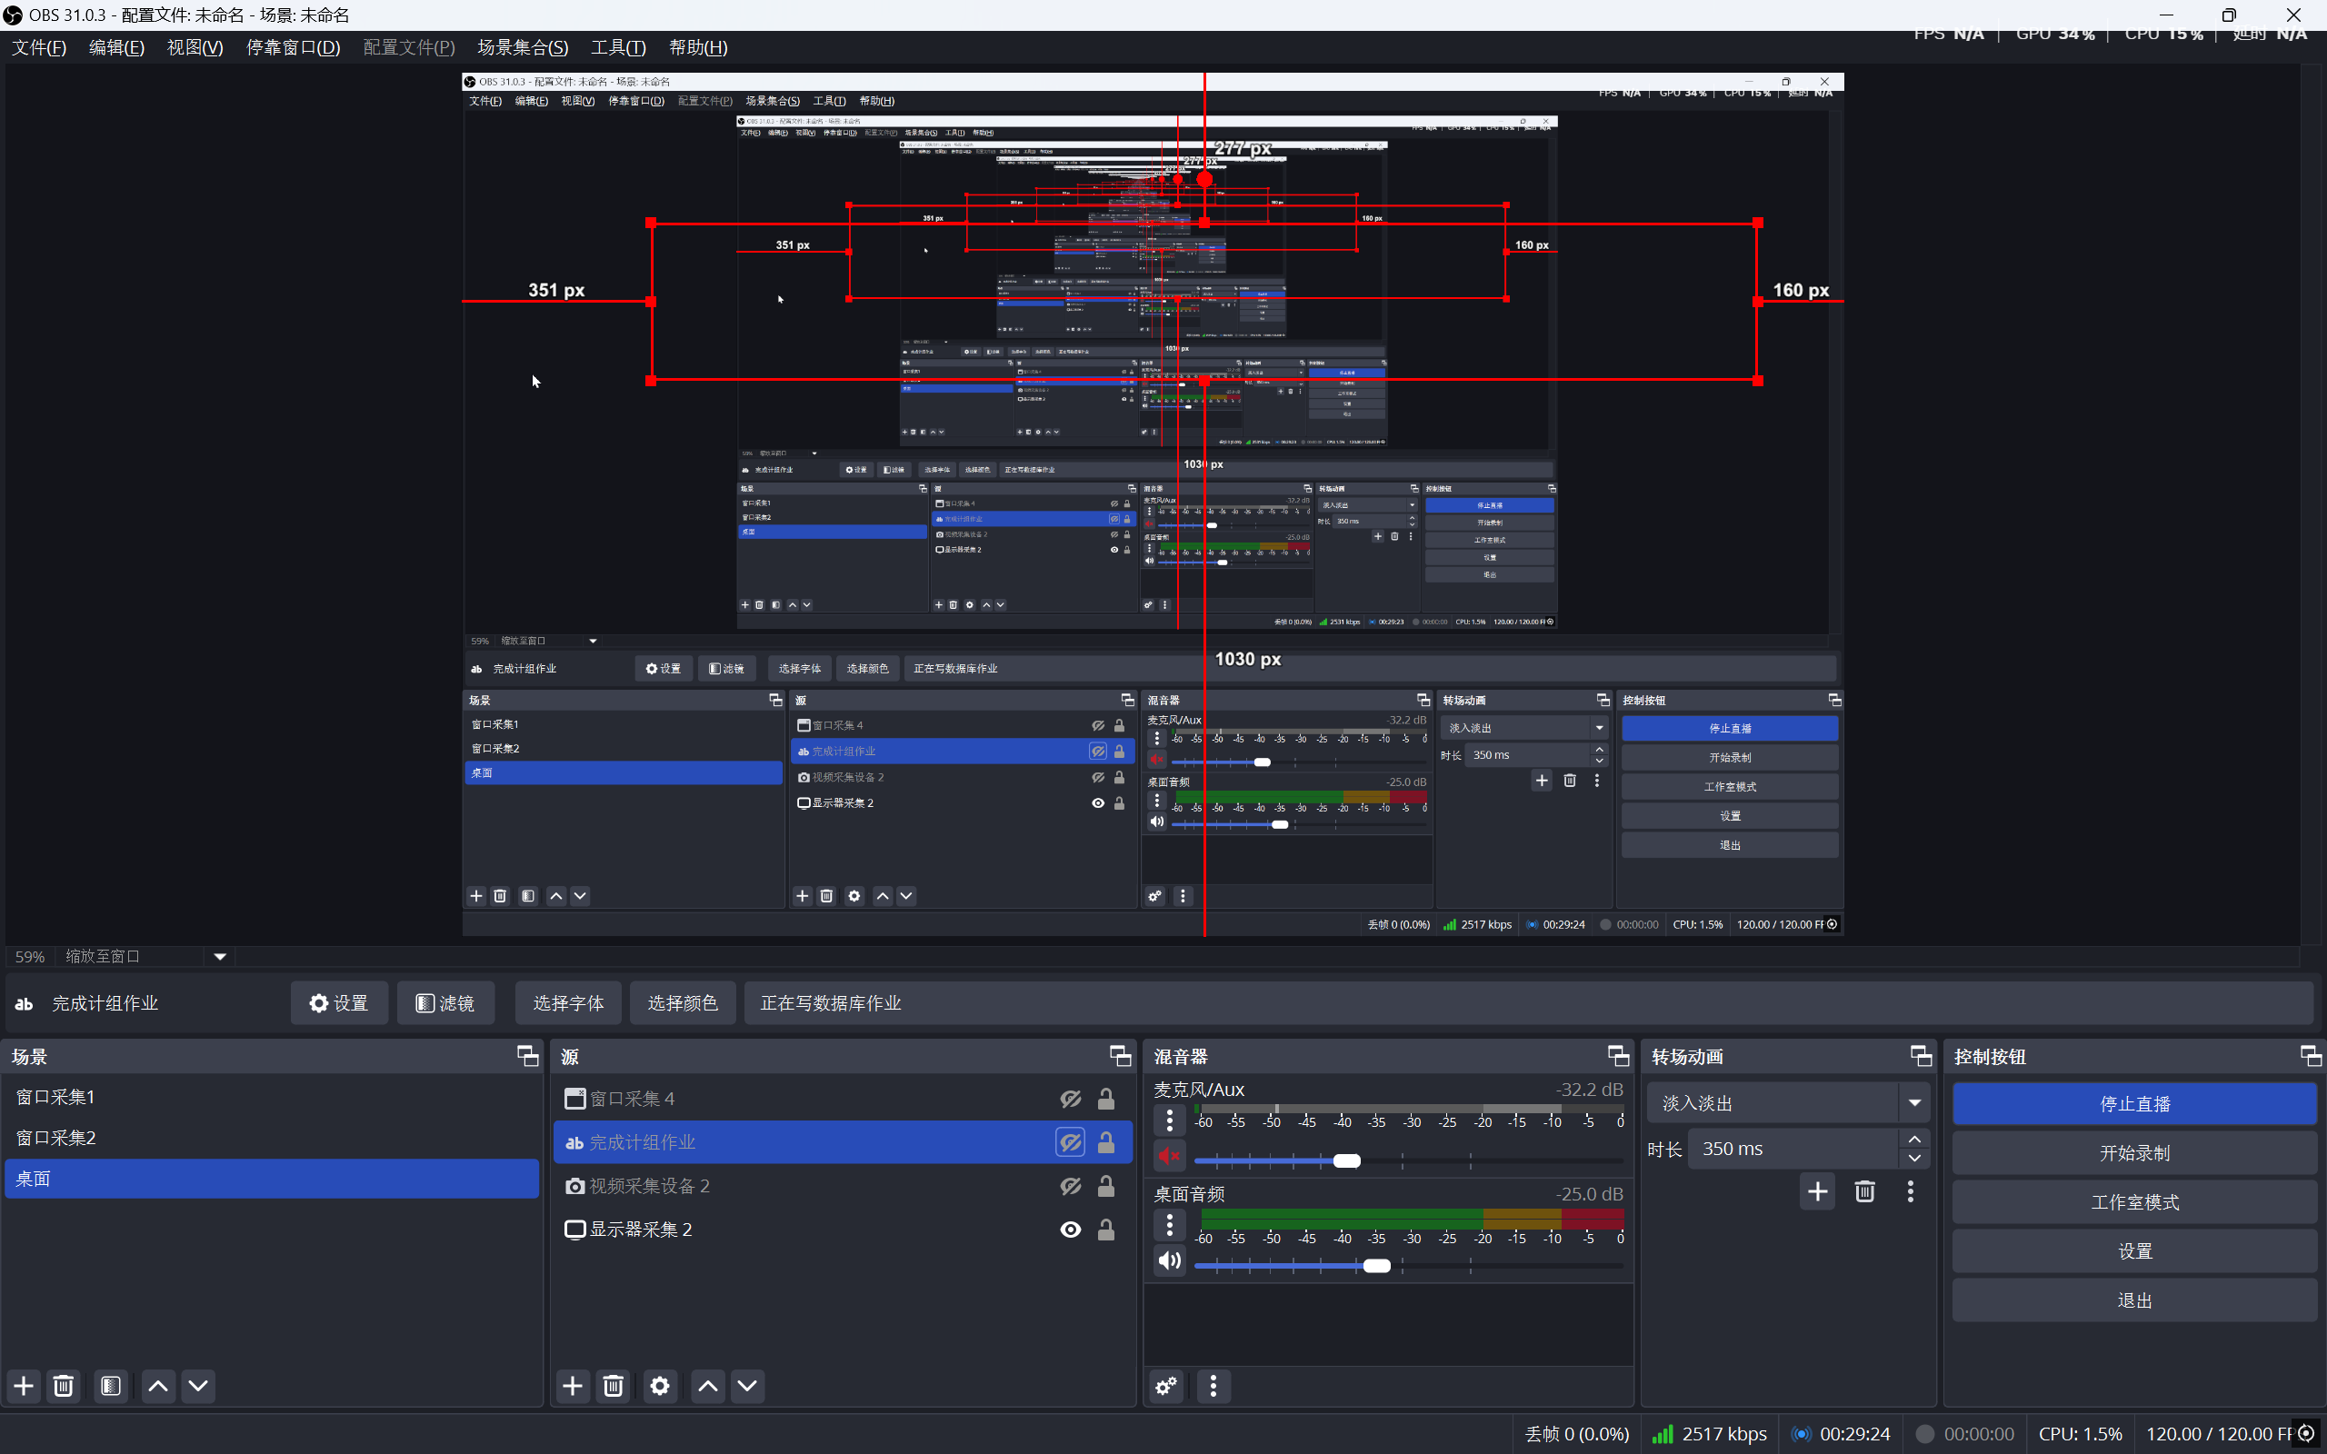
Task: Open the 场景集合 menu
Action: click(x=522, y=47)
